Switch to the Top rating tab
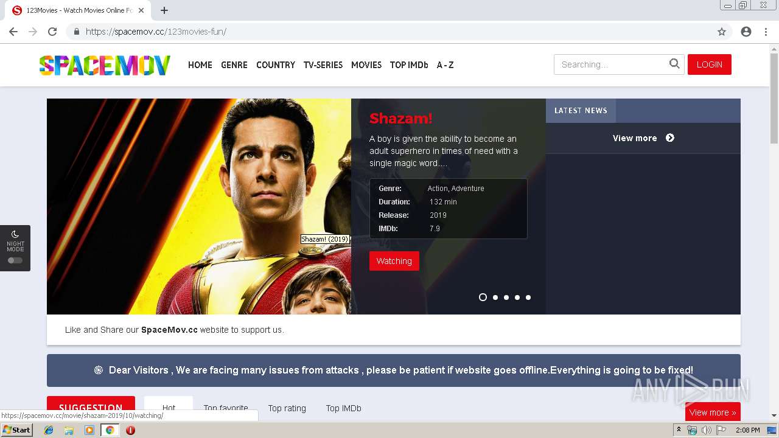 pyautogui.click(x=287, y=408)
